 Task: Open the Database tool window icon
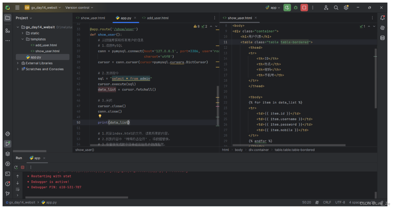382,38
